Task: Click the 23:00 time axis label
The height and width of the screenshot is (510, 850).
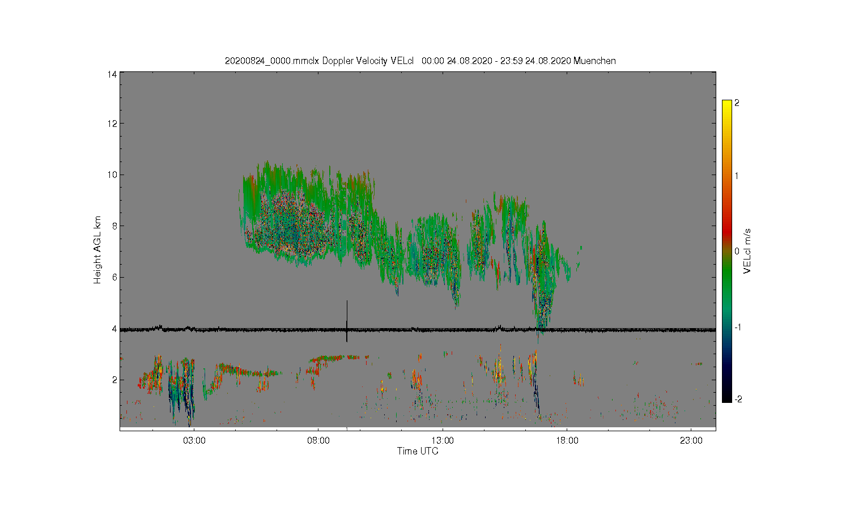Action: coord(691,440)
